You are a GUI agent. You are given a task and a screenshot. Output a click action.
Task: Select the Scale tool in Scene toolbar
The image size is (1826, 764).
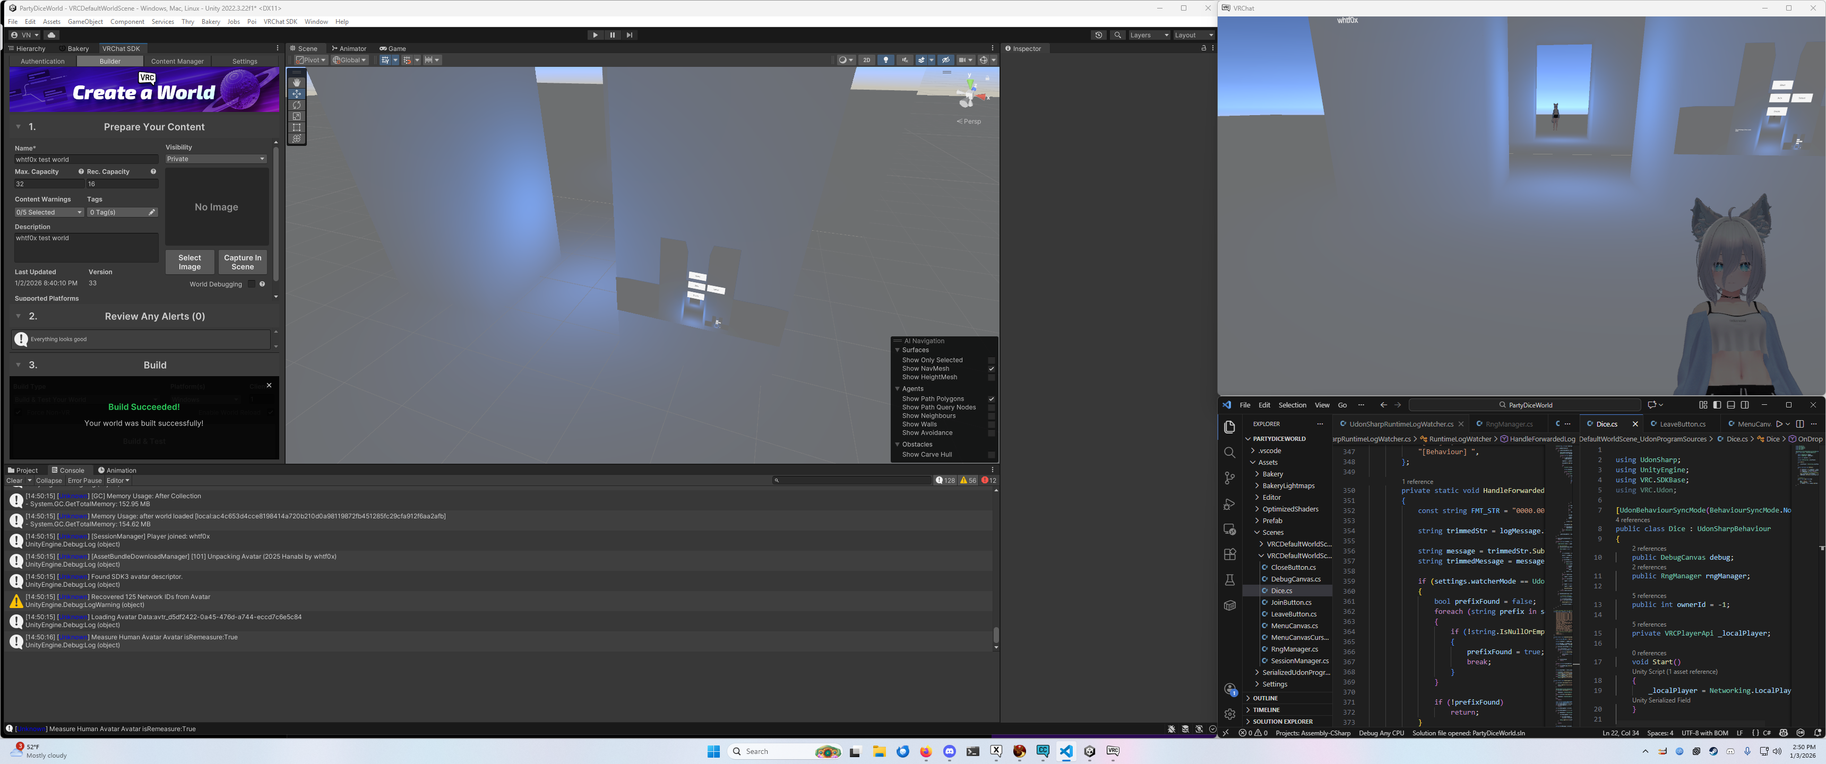(296, 116)
